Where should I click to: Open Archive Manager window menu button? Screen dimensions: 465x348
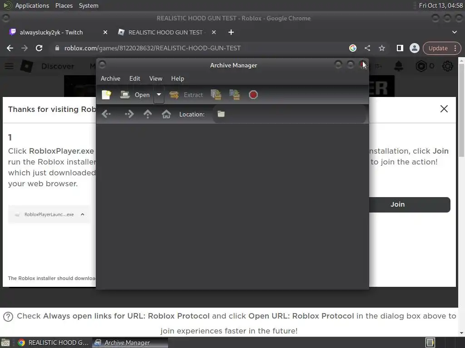[102, 64]
